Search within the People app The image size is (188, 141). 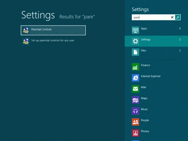[156, 122]
